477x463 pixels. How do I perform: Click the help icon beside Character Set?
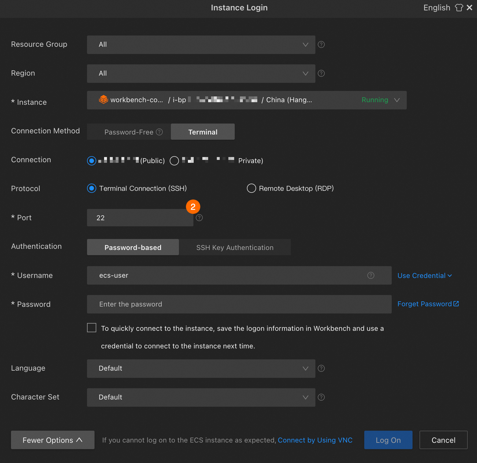coord(321,397)
